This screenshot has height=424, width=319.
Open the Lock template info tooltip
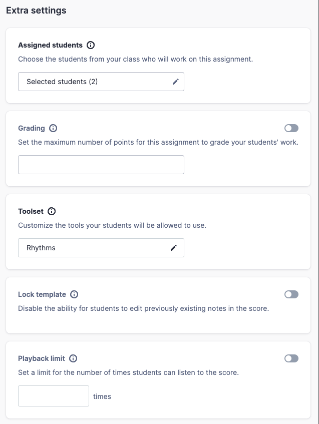pos(74,294)
